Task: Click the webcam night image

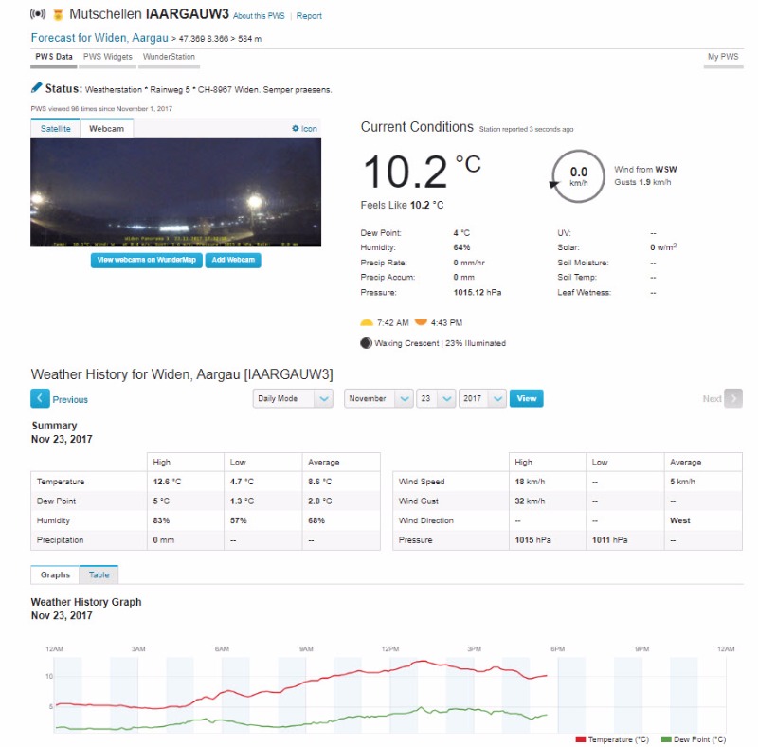Action: pos(175,192)
